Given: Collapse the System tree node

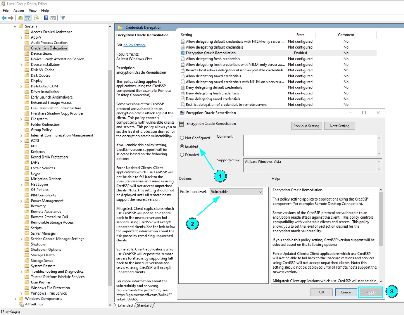Looking at the screenshot, I should (15, 26).
